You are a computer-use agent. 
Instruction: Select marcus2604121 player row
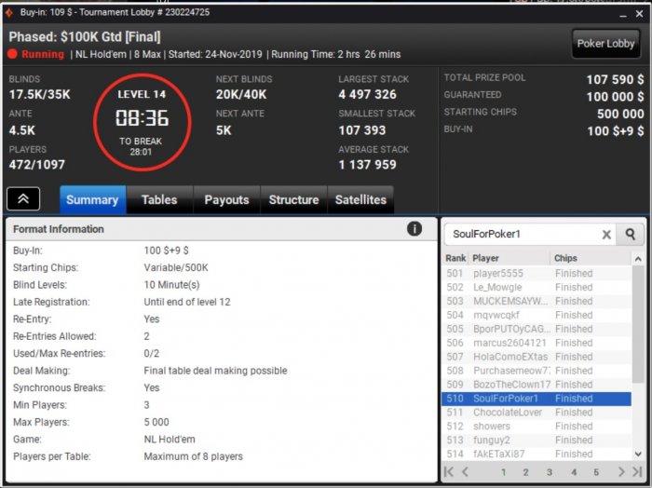[x=537, y=343]
